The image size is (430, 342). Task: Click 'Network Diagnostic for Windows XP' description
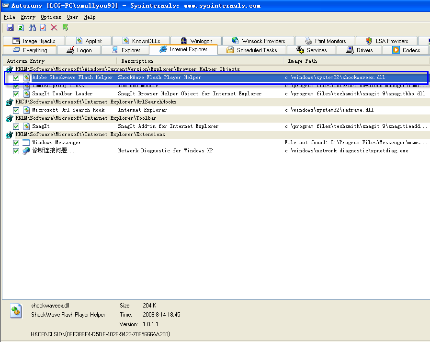tap(165, 151)
